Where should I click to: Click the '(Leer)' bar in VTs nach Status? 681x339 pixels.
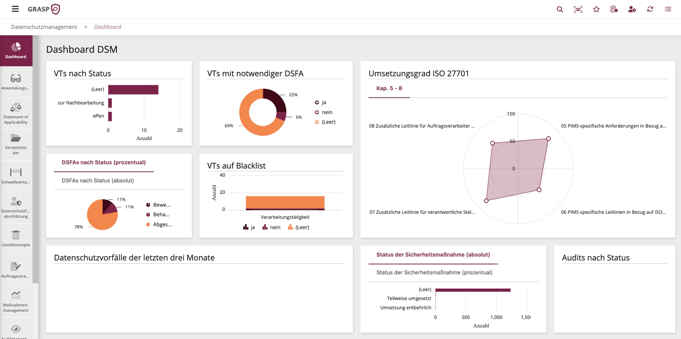click(x=133, y=90)
